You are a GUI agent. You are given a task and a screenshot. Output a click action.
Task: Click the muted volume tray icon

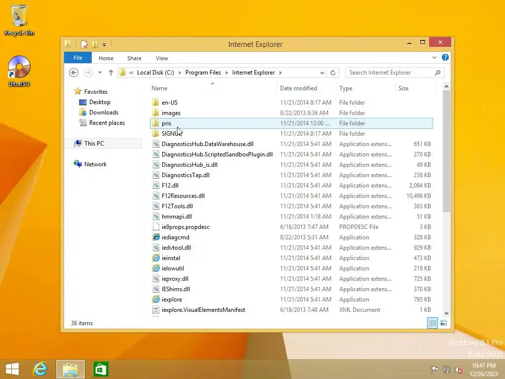[x=459, y=369]
